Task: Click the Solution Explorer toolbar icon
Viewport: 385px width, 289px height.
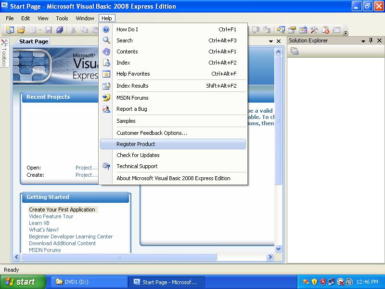Action: pyautogui.click(x=281, y=30)
